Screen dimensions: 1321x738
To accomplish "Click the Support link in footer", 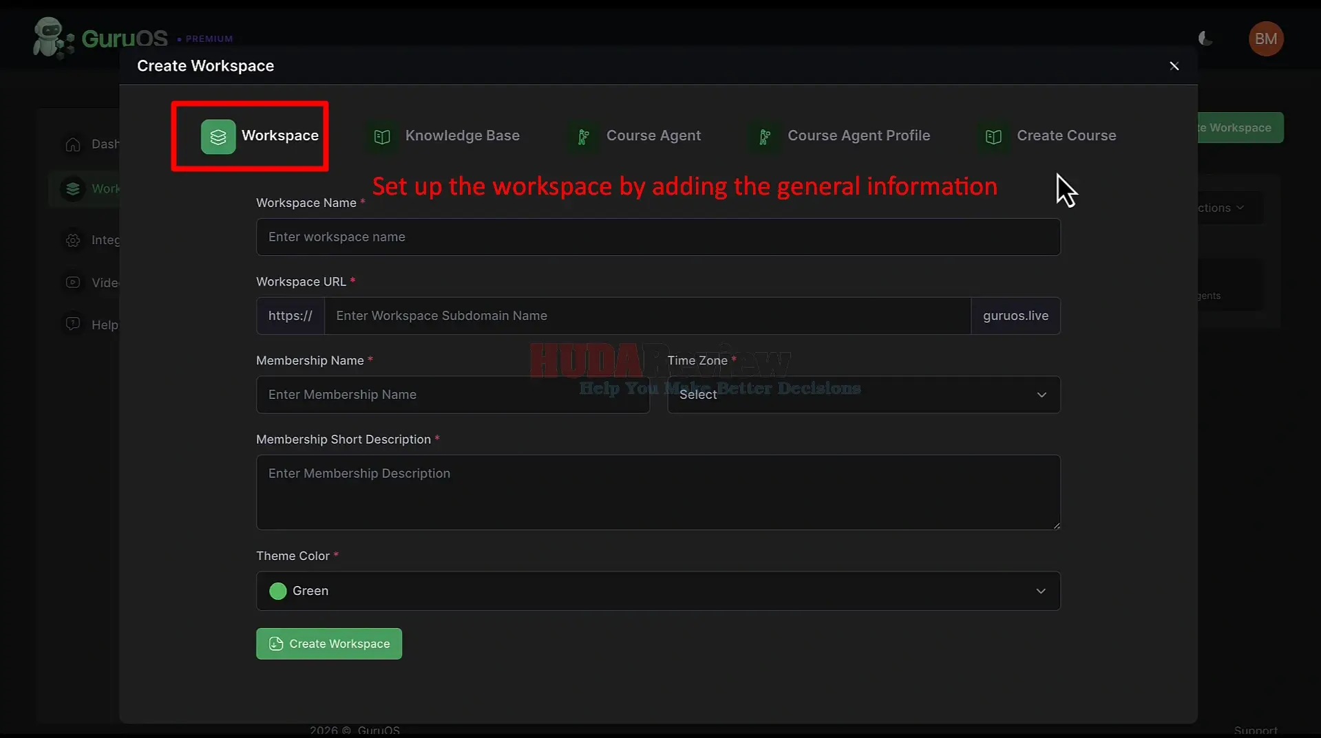I will coord(1256,730).
